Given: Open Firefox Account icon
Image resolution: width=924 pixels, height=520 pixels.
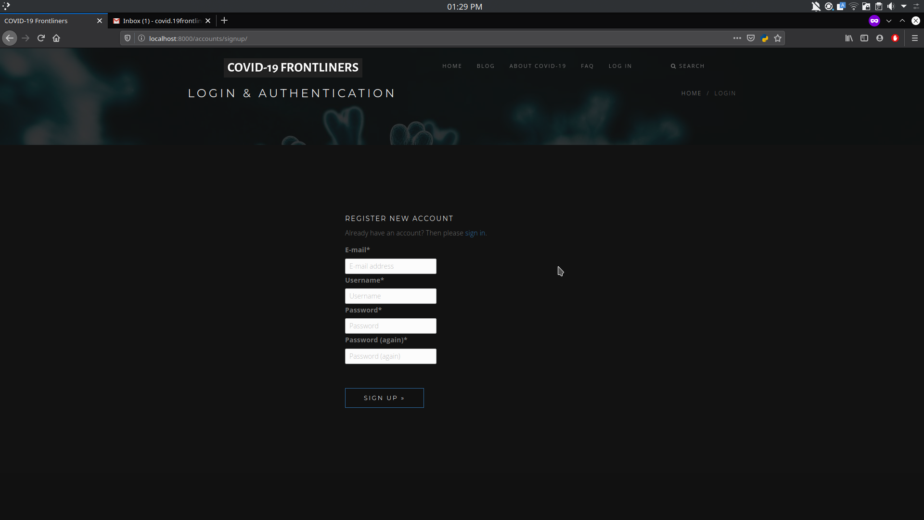Looking at the screenshot, I should (880, 39).
